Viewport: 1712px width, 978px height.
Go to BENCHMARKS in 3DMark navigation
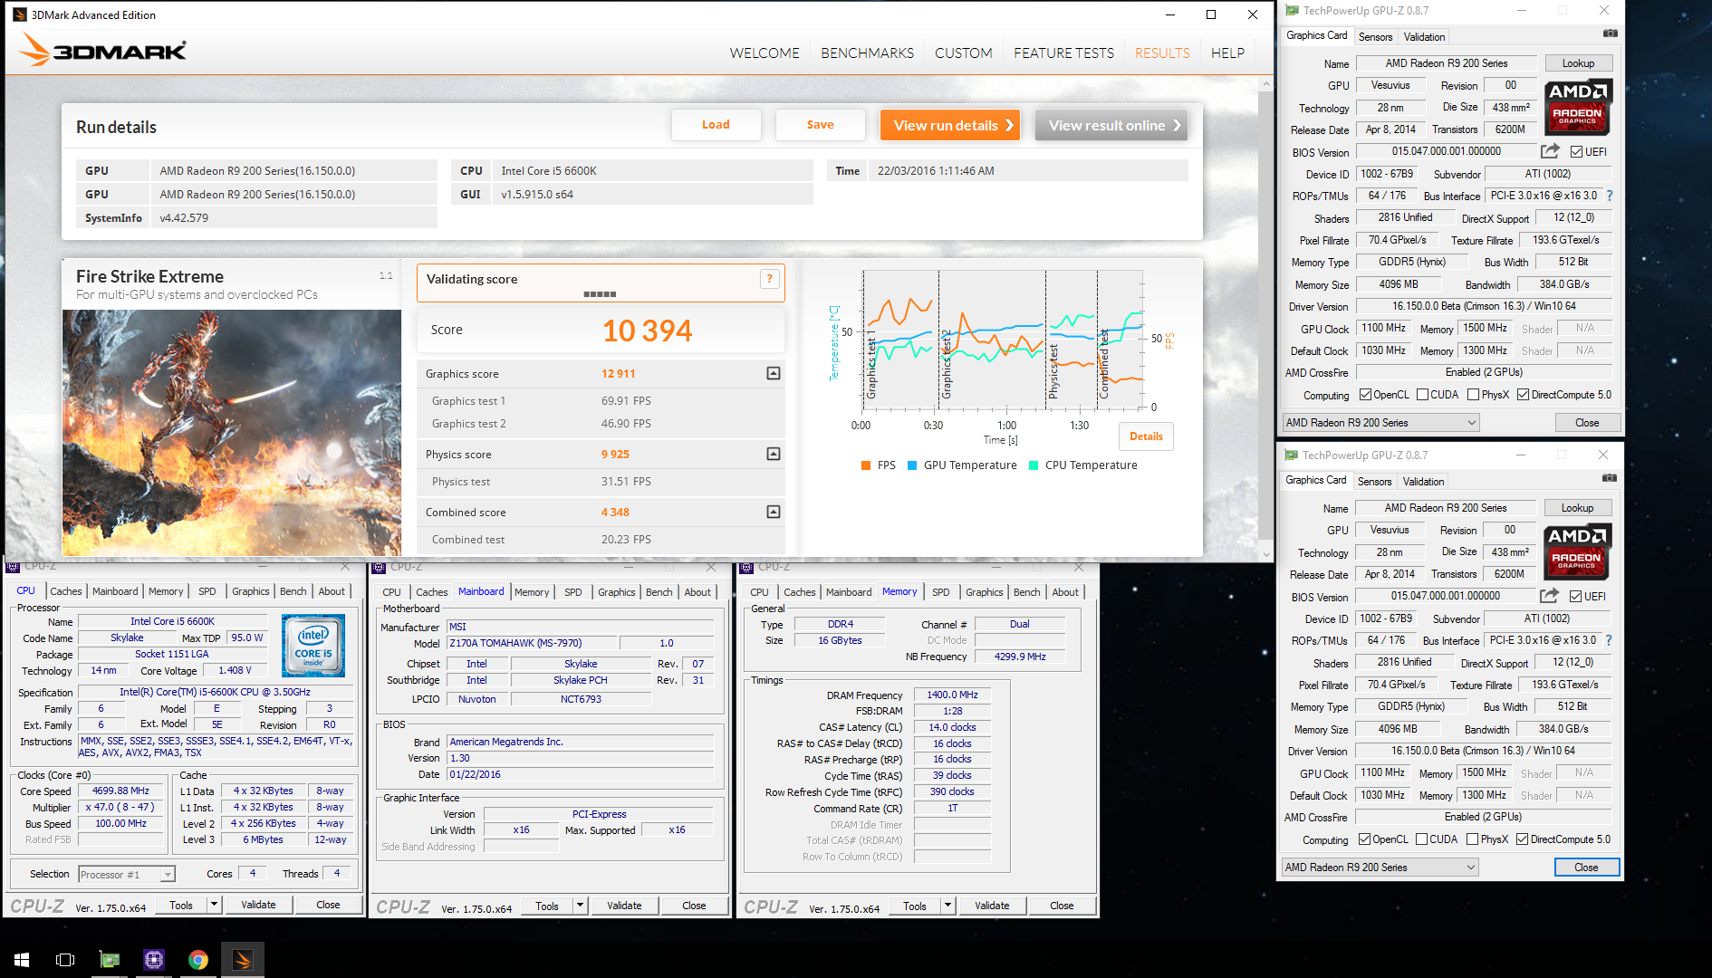click(867, 53)
